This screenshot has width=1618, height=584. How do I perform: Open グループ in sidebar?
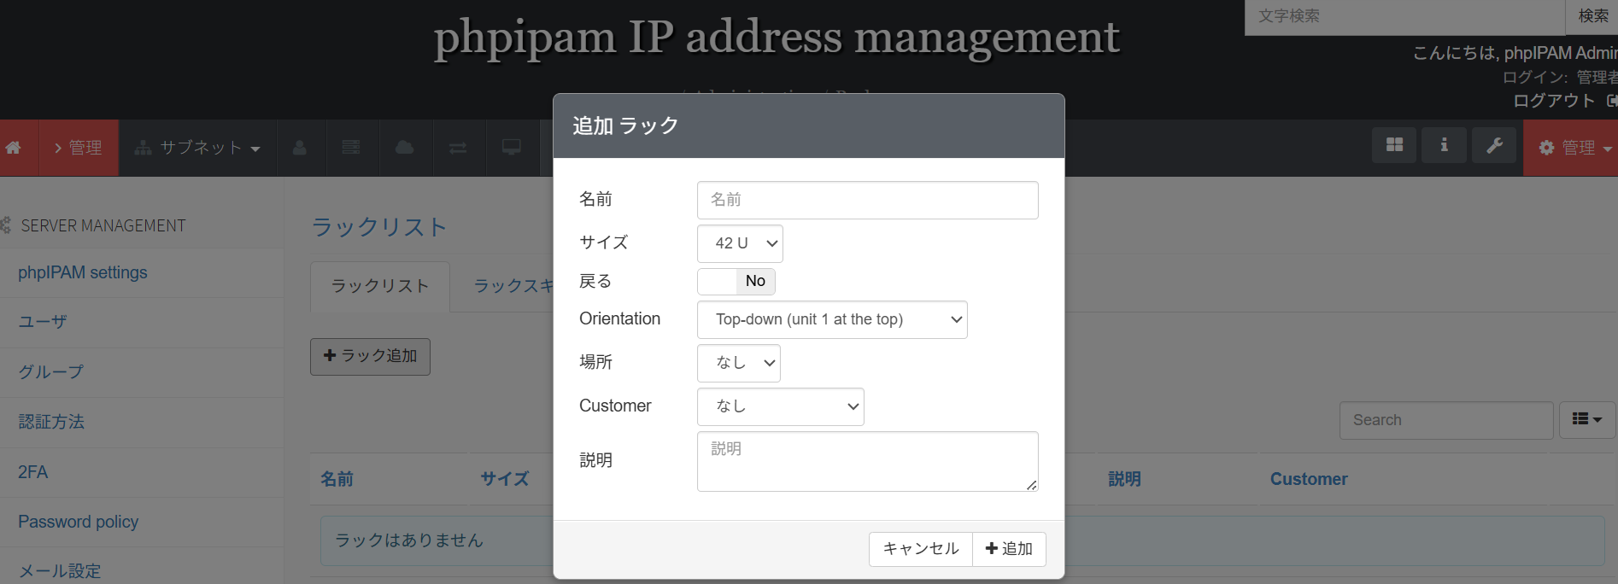(x=51, y=371)
